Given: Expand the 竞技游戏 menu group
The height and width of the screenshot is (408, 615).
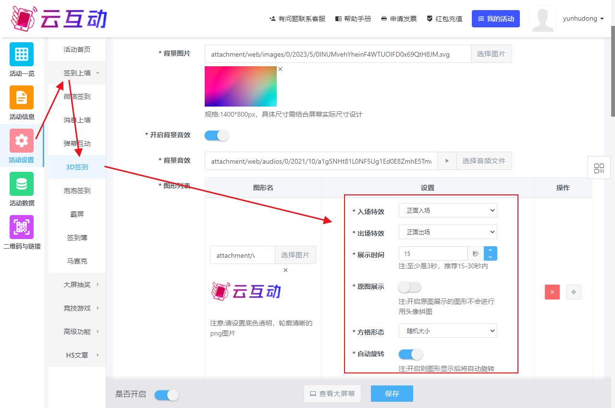Looking at the screenshot, I should [x=77, y=308].
